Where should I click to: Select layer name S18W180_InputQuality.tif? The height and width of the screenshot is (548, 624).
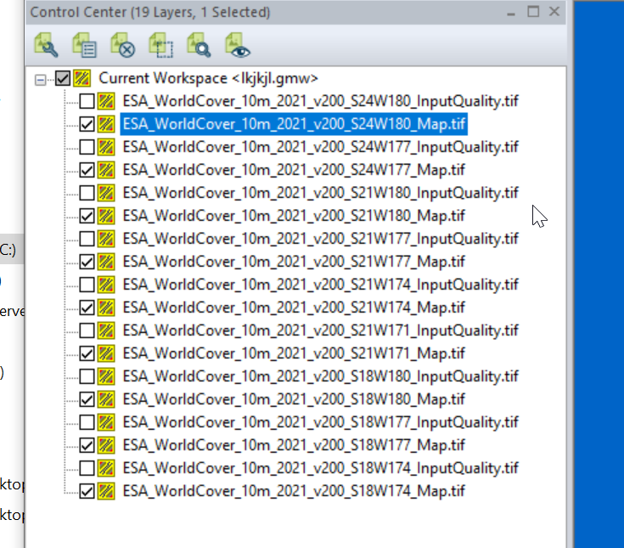pos(320,376)
